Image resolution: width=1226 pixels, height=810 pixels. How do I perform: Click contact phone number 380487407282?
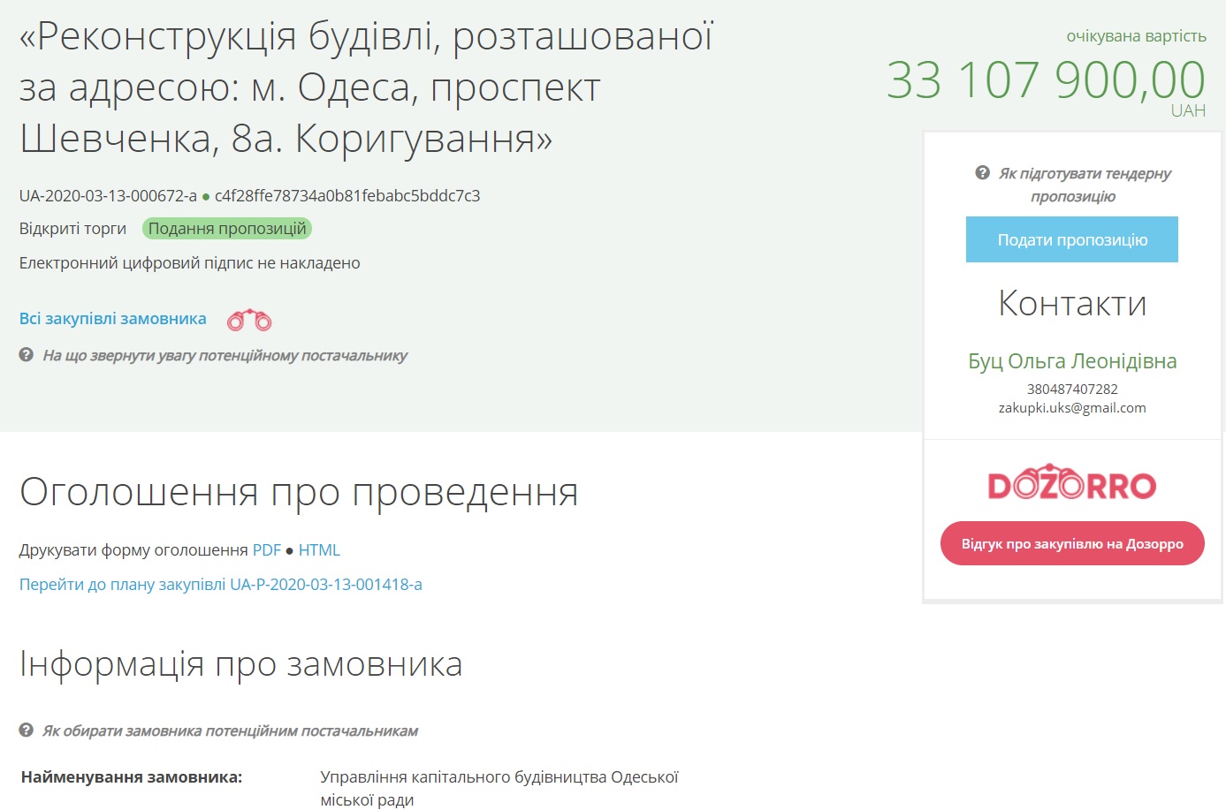click(1072, 390)
